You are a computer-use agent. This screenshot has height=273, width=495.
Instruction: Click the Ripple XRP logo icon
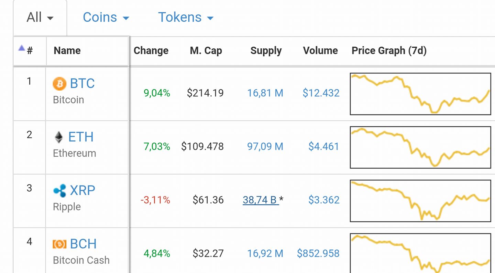(59, 191)
